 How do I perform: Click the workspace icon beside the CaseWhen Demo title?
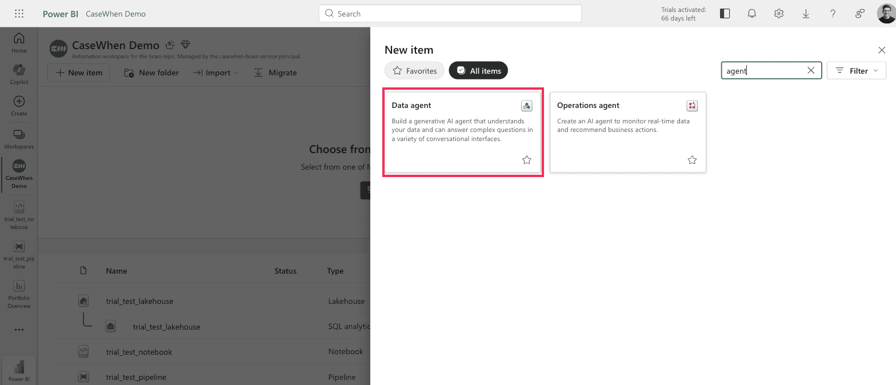[59, 49]
